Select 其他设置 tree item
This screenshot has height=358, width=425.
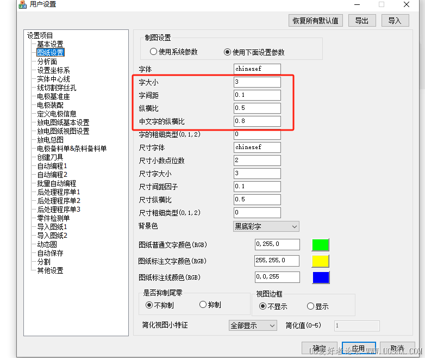(x=50, y=270)
